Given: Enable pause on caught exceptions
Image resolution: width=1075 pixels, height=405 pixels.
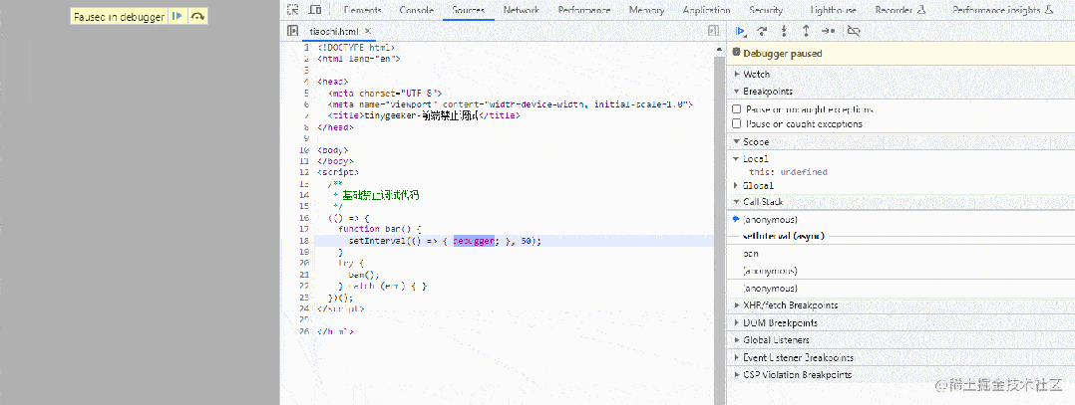Looking at the screenshot, I should click(x=736, y=123).
